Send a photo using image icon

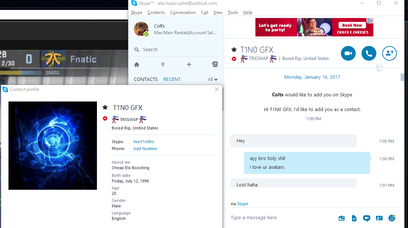pos(342,218)
